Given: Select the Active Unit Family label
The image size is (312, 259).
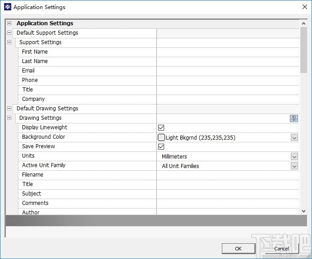Looking at the screenshot, I should coord(44,165).
